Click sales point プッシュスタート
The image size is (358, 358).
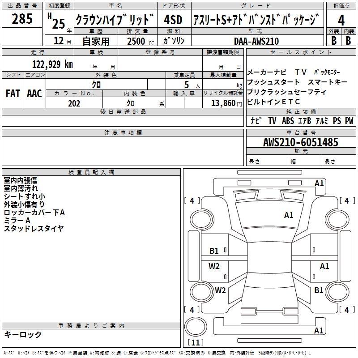coord(273,82)
